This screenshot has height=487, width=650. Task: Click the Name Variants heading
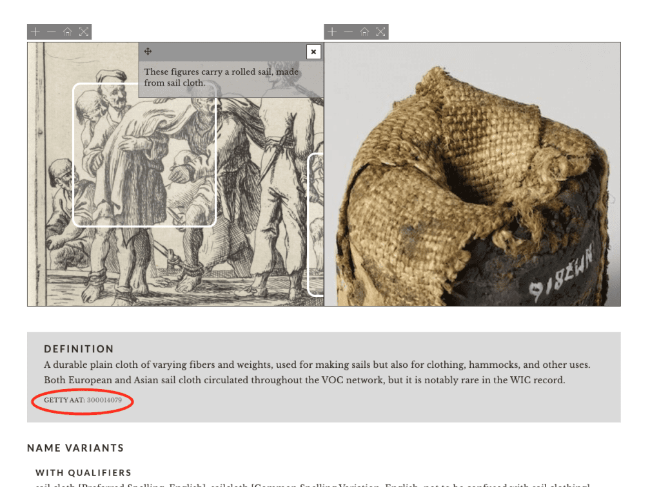pyautogui.click(x=75, y=448)
